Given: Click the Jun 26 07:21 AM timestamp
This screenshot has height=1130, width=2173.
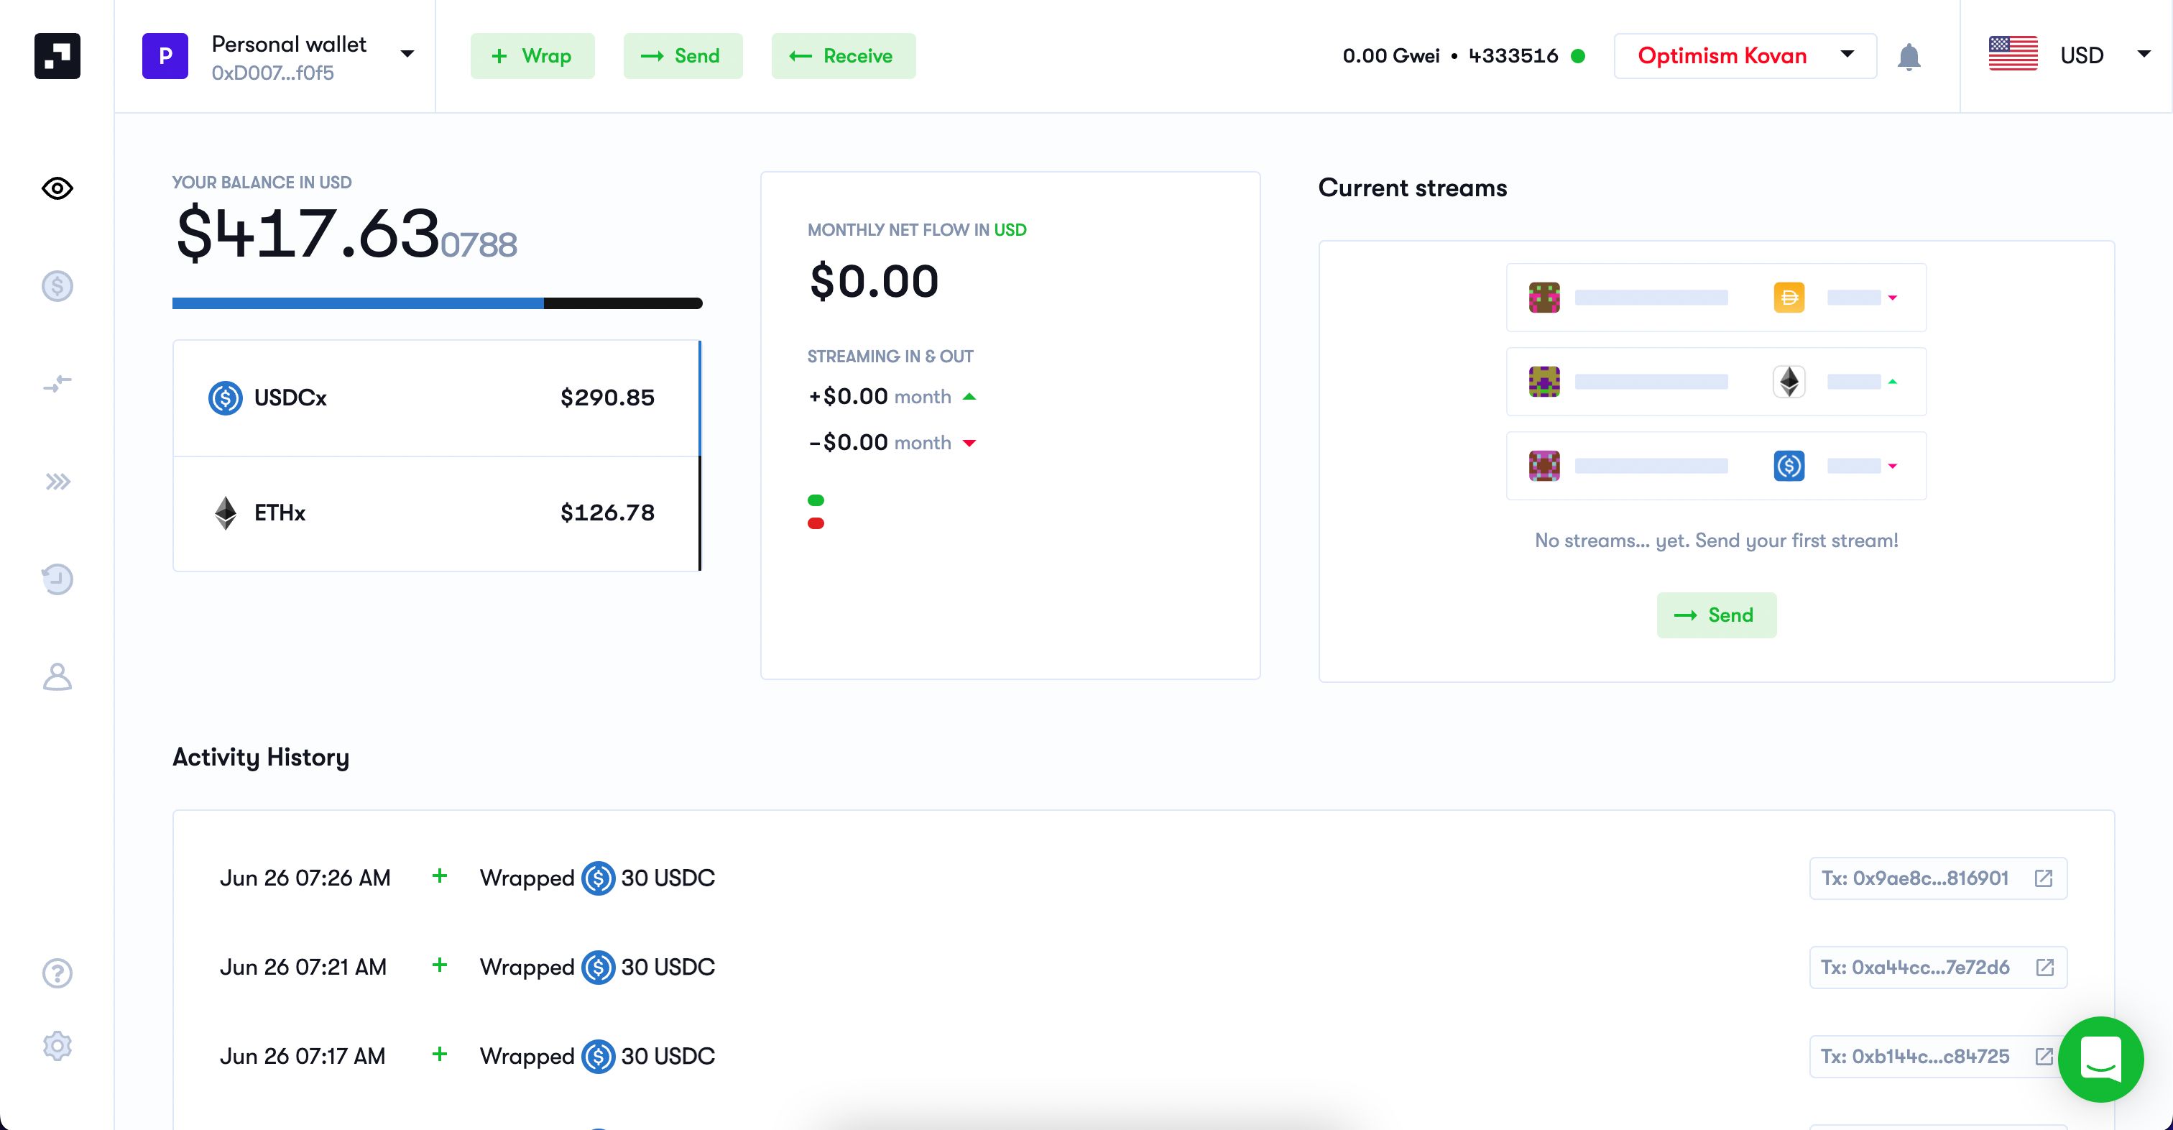Looking at the screenshot, I should point(303,967).
